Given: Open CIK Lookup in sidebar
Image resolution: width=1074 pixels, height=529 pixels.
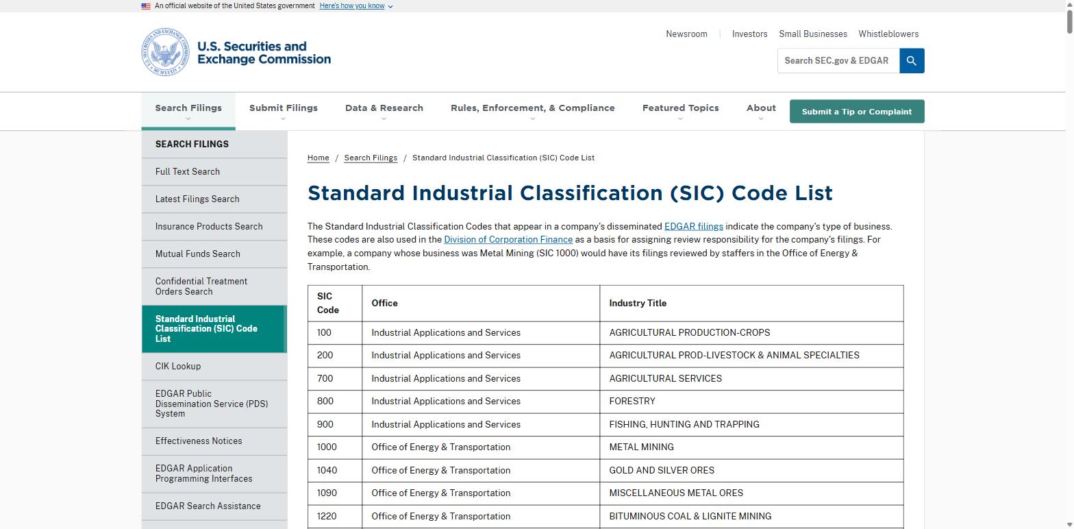Looking at the screenshot, I should (214, 367).
